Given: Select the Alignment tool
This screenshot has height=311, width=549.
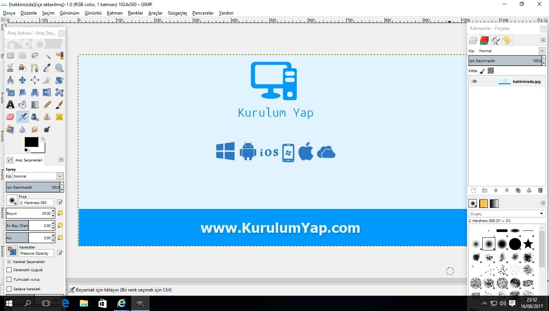Looking at the screenshot, I should [x=35, y=80].
